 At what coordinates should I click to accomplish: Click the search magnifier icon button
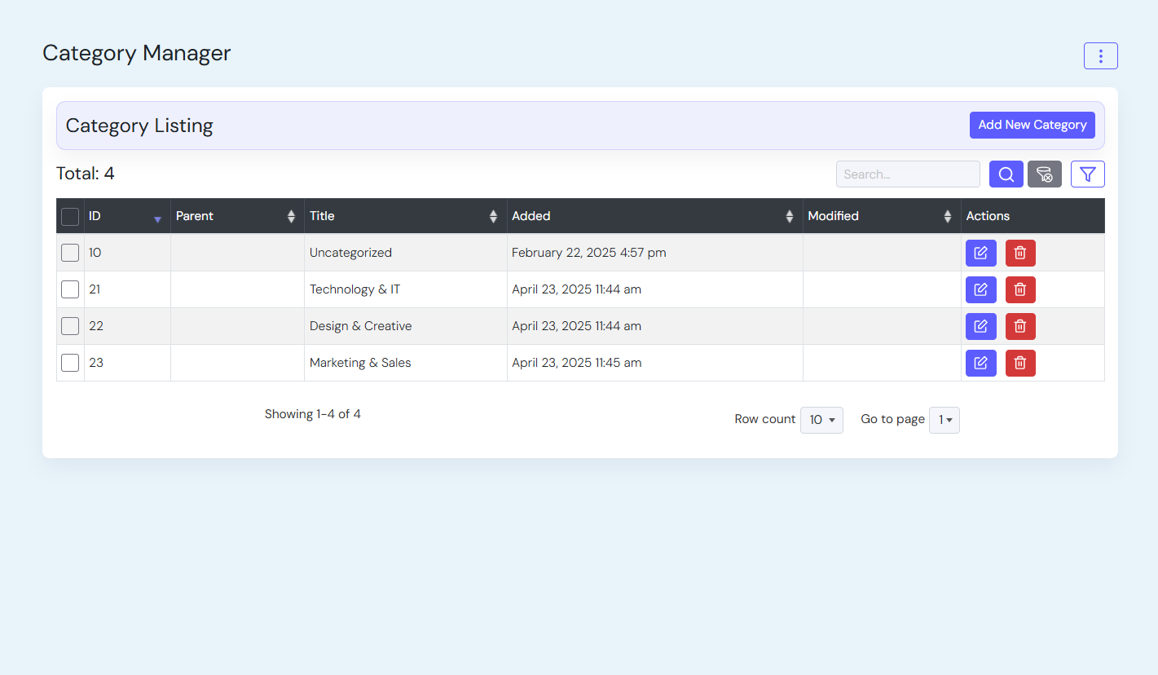[1006, 174]
